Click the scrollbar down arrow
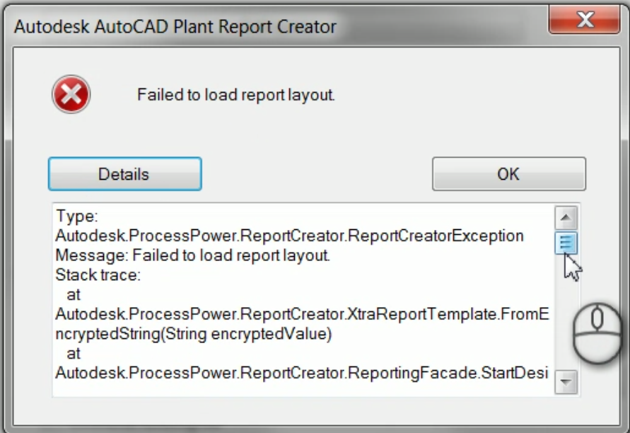This screenshot has height=433, width=630. point(566,383)
